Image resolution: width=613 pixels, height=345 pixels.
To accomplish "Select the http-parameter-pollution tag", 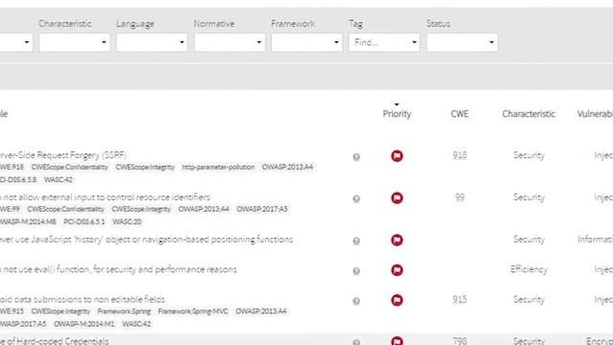I will [x=218, y=167].
